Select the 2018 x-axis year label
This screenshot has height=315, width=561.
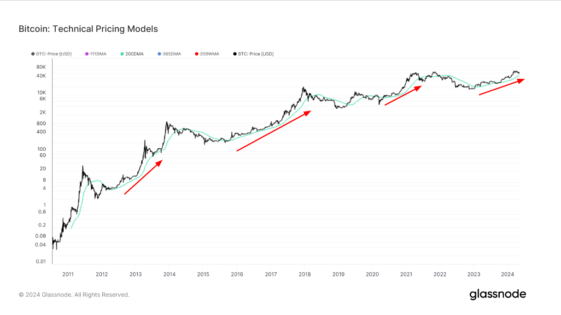[x=304, y=274]
